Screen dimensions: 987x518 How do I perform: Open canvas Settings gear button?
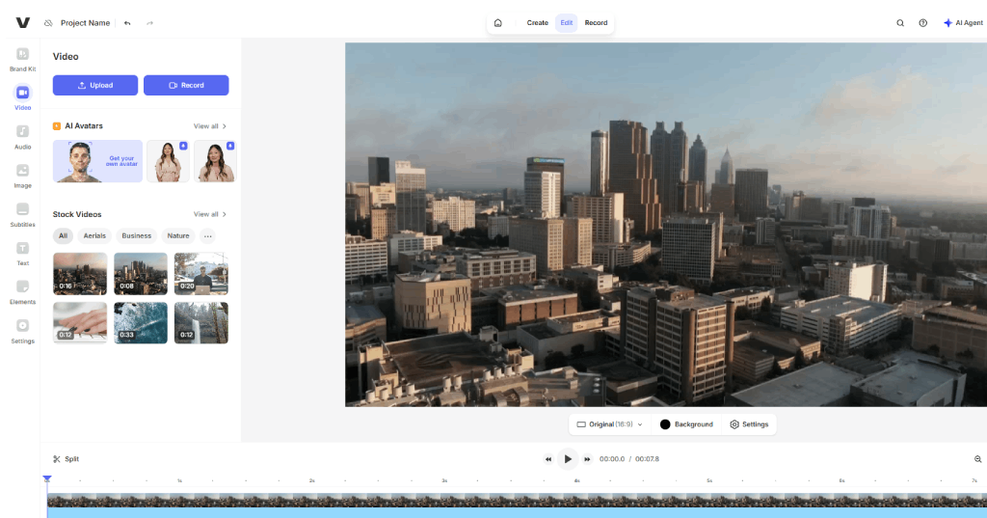749,424
